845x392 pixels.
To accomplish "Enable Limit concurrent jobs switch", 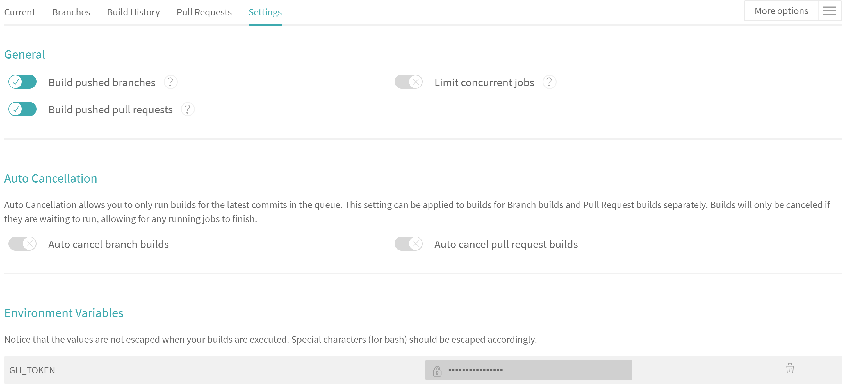I will (408, 82).
